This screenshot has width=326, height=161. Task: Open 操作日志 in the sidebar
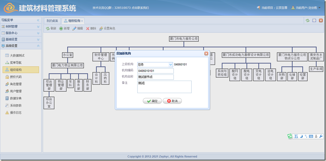16,113
